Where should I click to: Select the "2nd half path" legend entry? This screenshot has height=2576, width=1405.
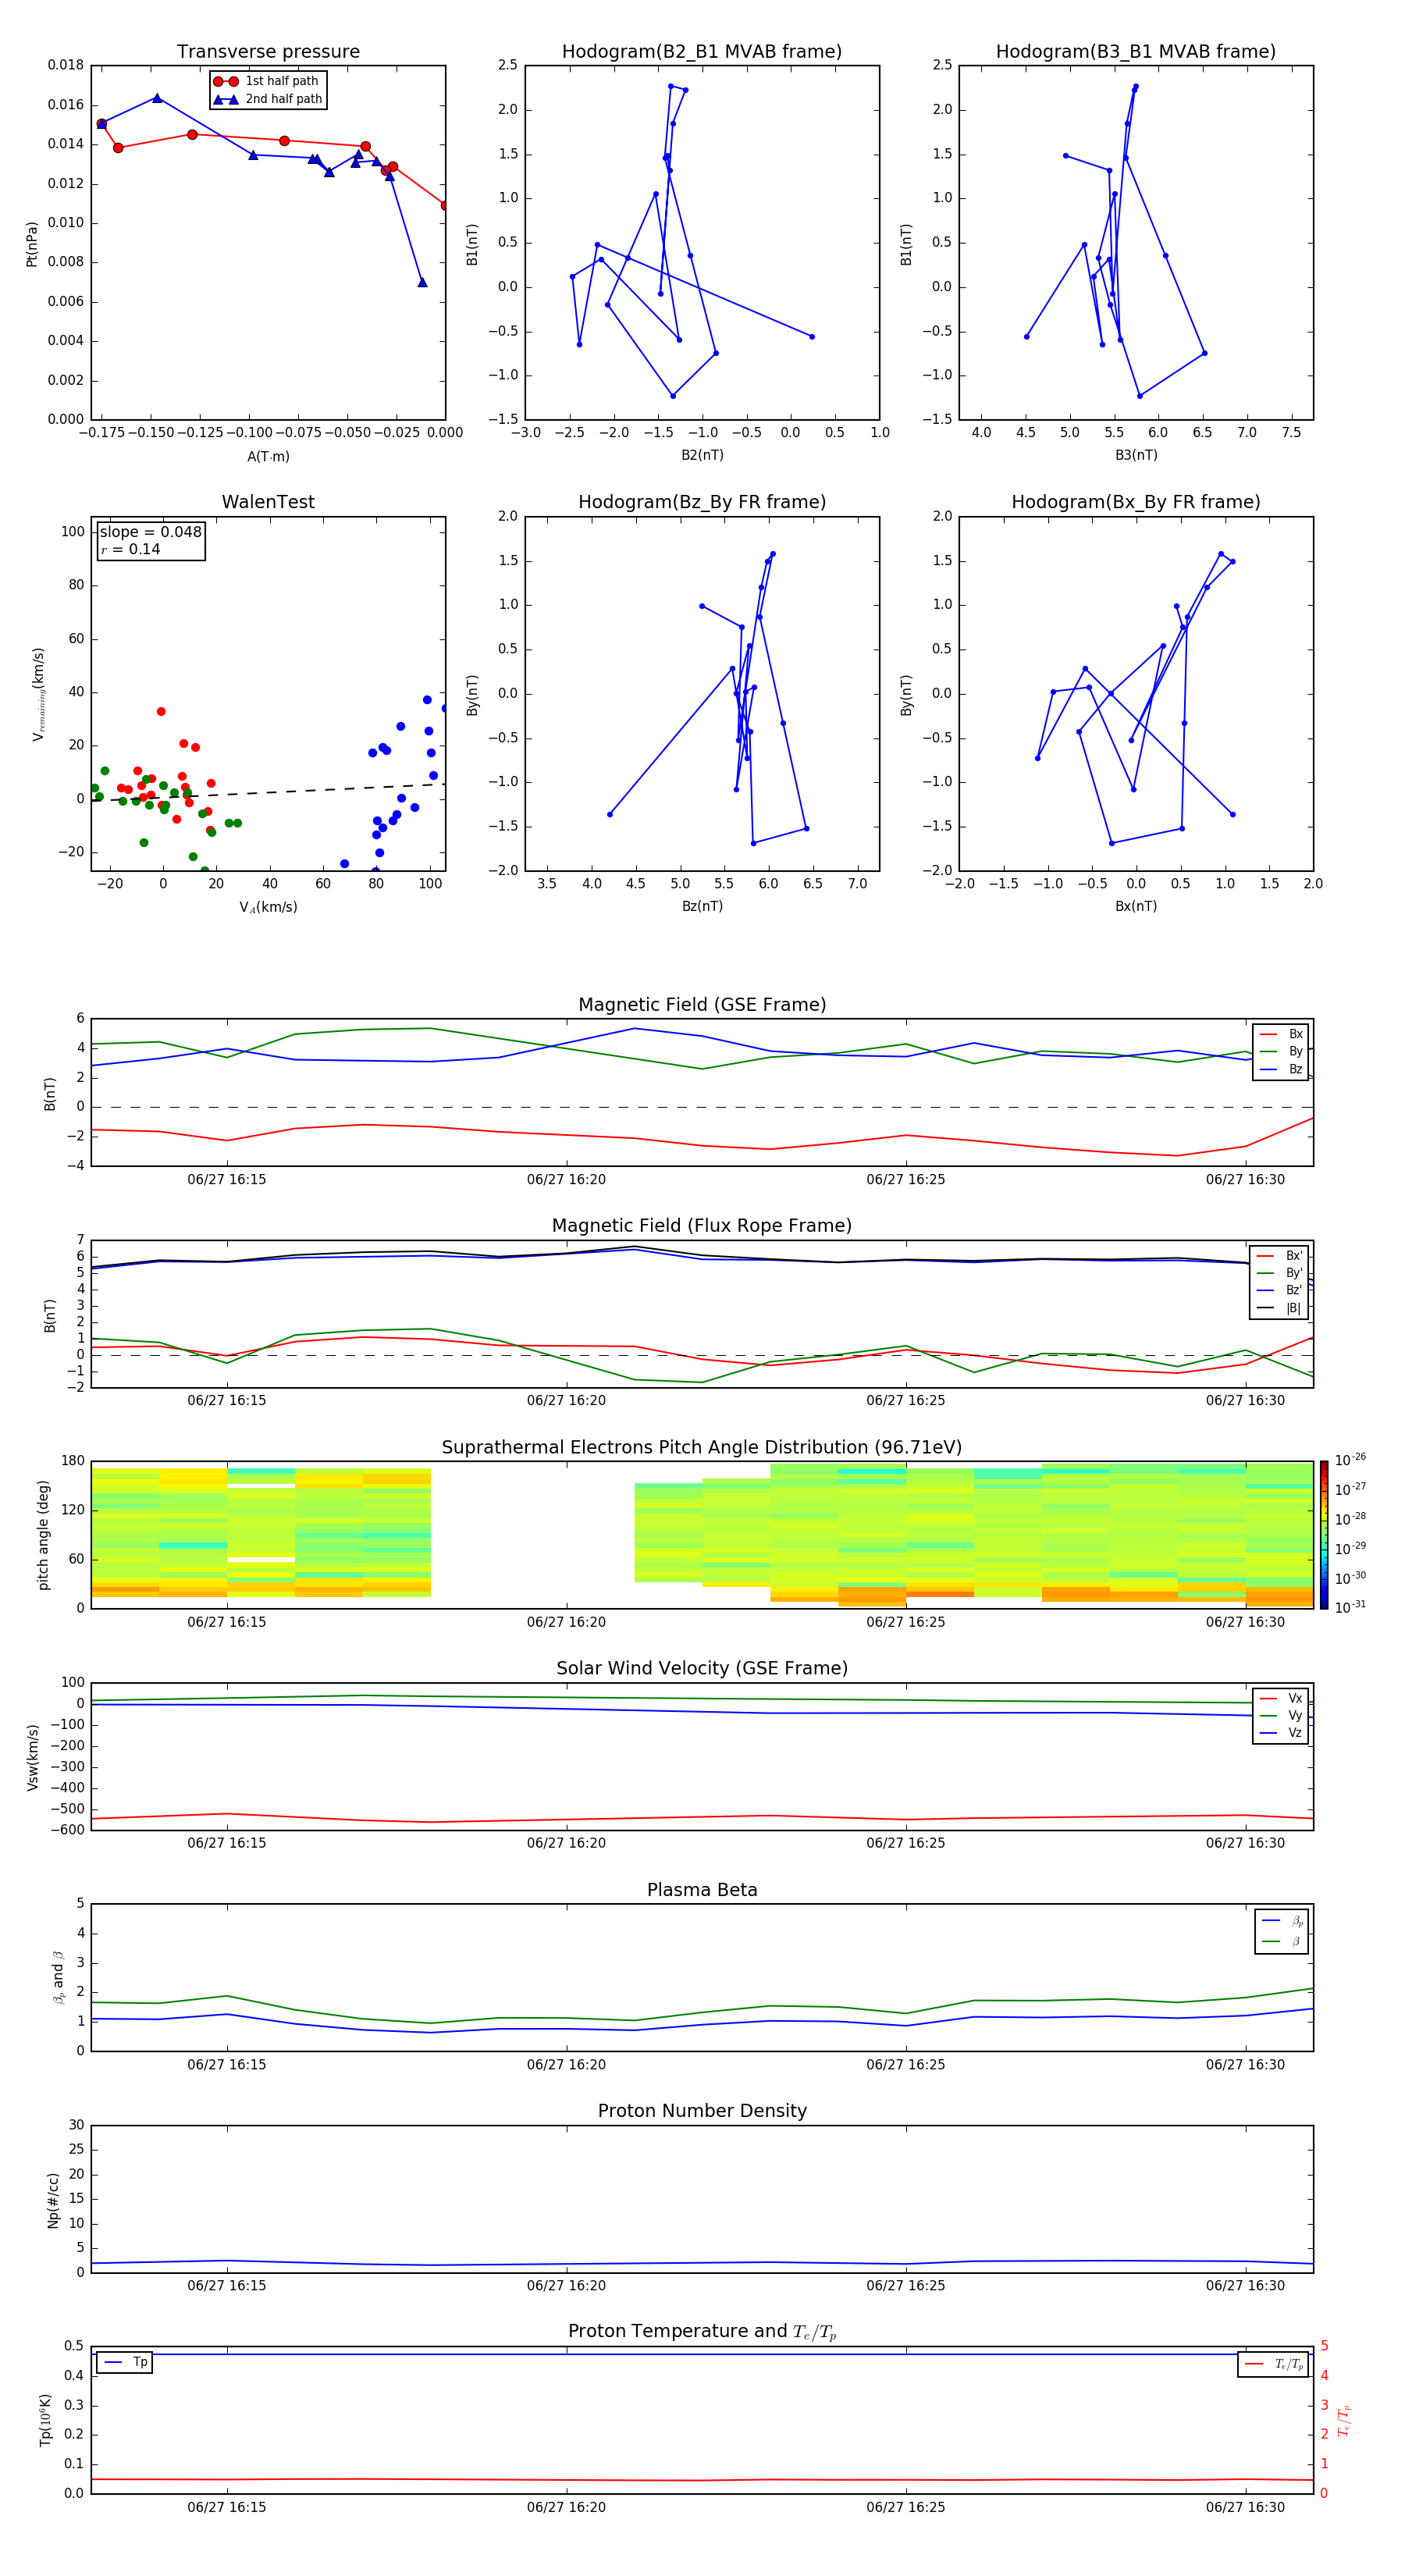pyautogui.click(x=267, y=99)
